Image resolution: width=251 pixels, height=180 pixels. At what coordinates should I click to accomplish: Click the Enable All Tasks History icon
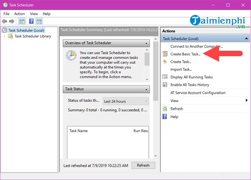(165, 85)
